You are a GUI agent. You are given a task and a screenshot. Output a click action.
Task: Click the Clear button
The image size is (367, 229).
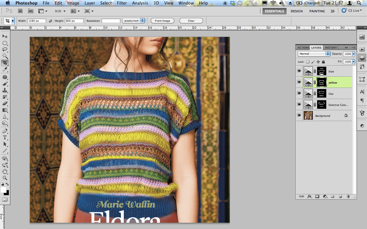click(191, 21)
